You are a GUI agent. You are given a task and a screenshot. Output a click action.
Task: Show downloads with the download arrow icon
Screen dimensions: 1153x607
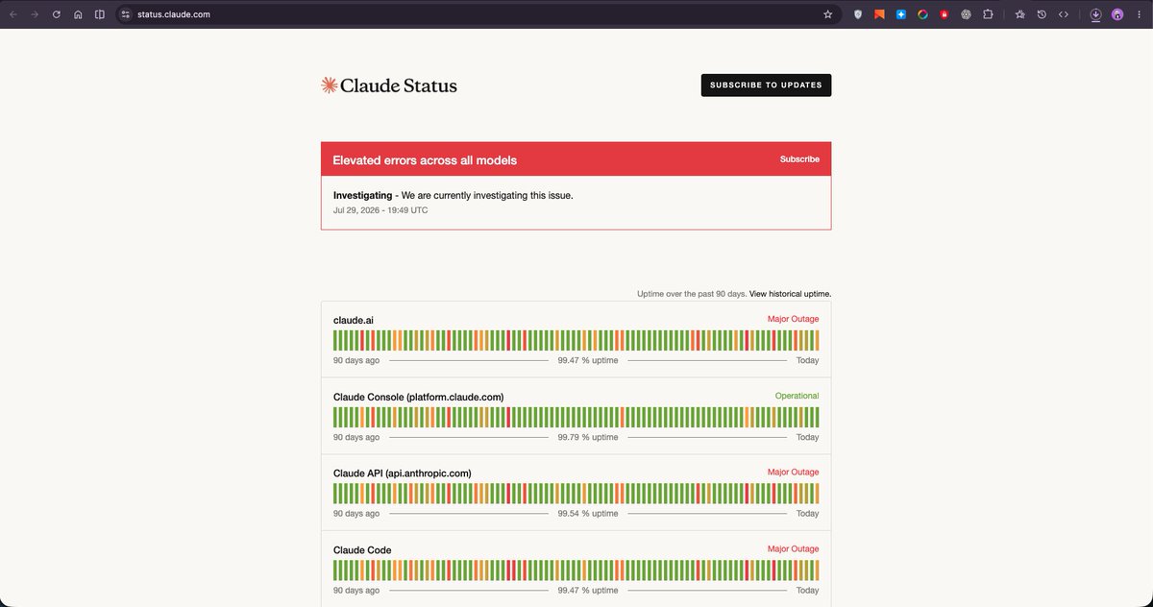click(x=1095, y=14)
